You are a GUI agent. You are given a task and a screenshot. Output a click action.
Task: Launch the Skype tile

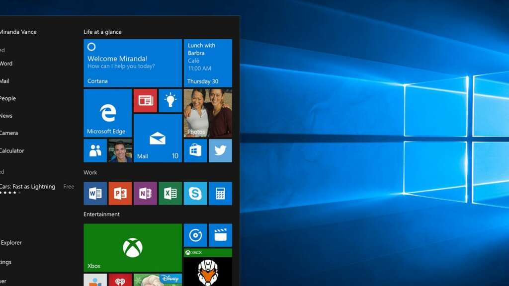pos(195,193)
